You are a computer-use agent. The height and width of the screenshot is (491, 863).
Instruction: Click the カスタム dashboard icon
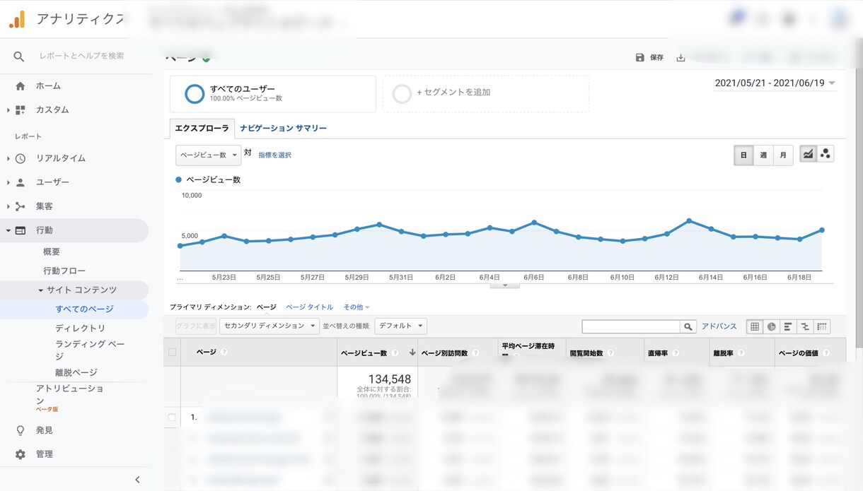[x=20, y=110]
